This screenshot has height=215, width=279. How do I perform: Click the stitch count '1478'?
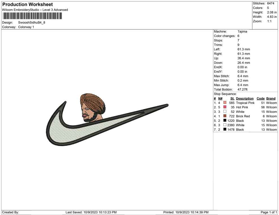pos(231,130)
